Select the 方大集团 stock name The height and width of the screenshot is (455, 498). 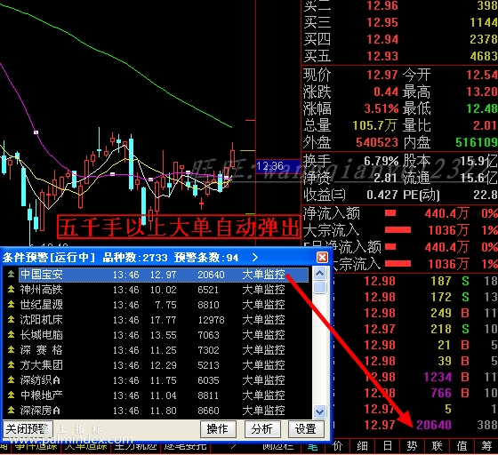[x=41, y=365]
